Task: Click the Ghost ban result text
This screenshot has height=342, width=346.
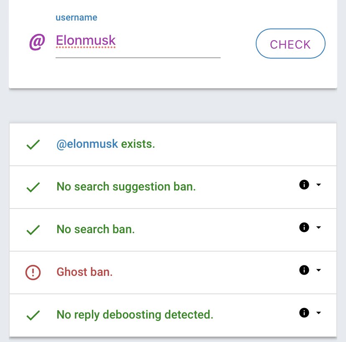Action: [84, 272]
